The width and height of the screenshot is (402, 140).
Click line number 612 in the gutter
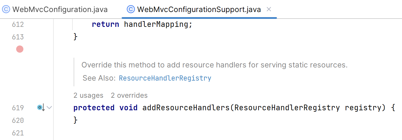tap(18, 24)
